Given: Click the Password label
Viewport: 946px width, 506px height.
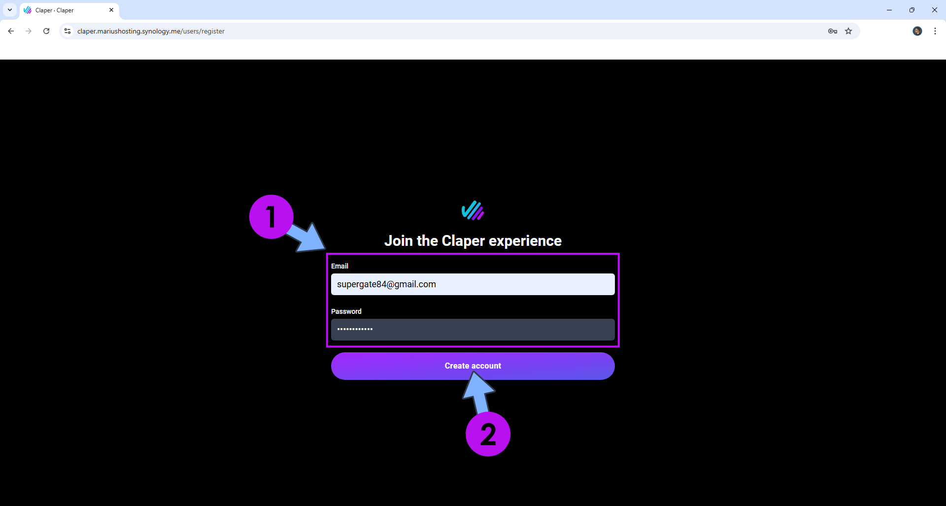Looking at the screenshot, I should point(346,311).
